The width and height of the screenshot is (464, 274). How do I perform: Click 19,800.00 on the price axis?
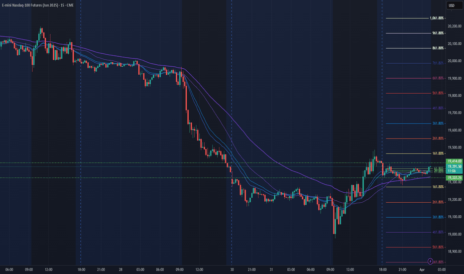pyautogui.click(x=455, y=96)
